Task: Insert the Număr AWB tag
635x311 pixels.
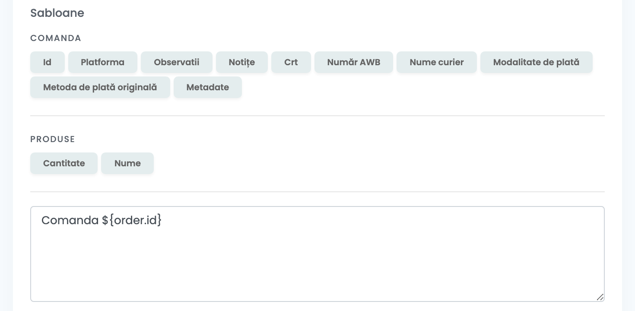Action: (354, 62)
